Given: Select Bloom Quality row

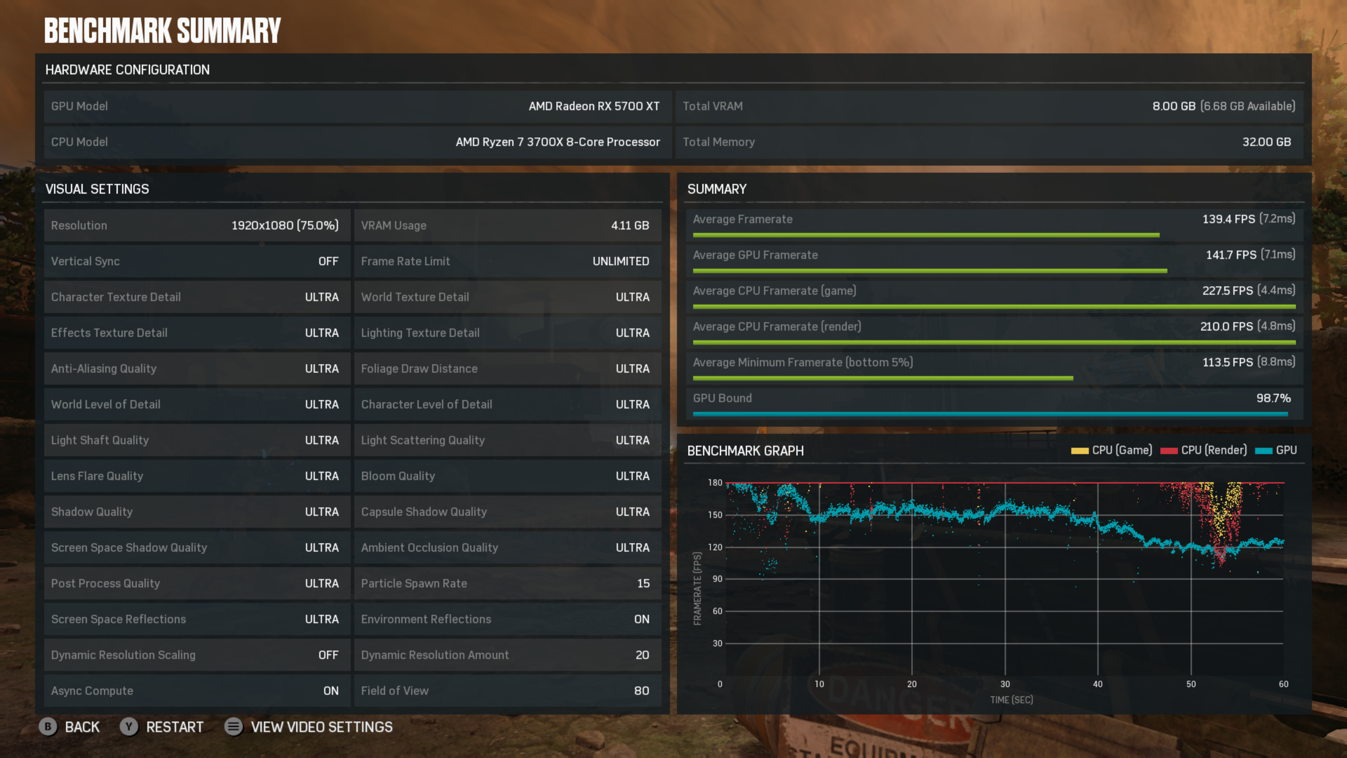Looking at the screenshot, I should tap(508, 476).
